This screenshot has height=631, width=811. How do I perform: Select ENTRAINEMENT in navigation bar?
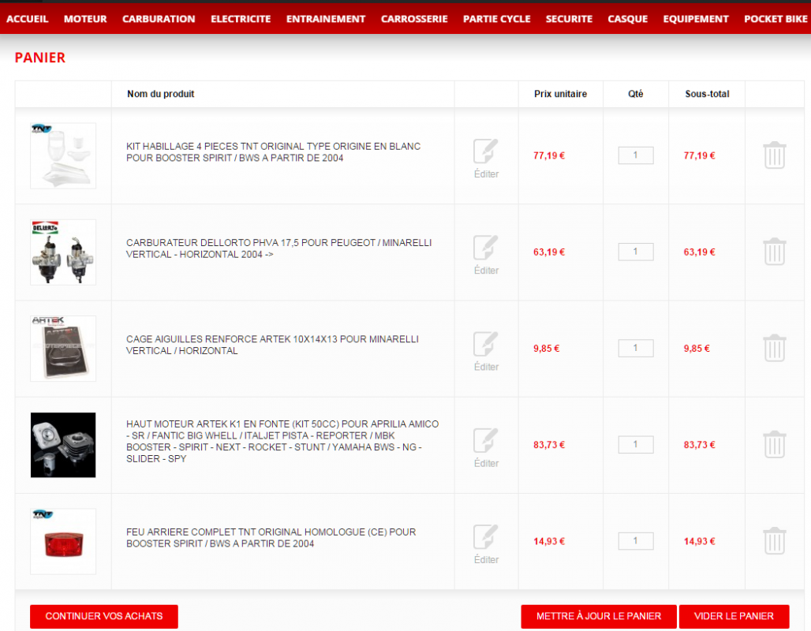326,19
